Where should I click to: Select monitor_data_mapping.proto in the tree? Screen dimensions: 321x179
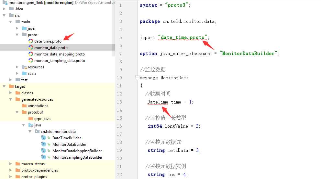coord(59,54)
